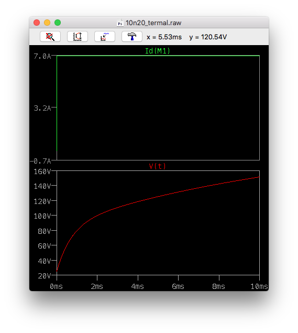Click the 10n20_termal.raw window title

coord(153,23)
